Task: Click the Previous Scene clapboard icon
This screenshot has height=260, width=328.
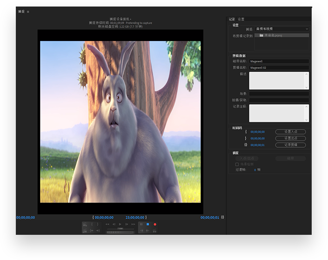Action: pos(85,231)
